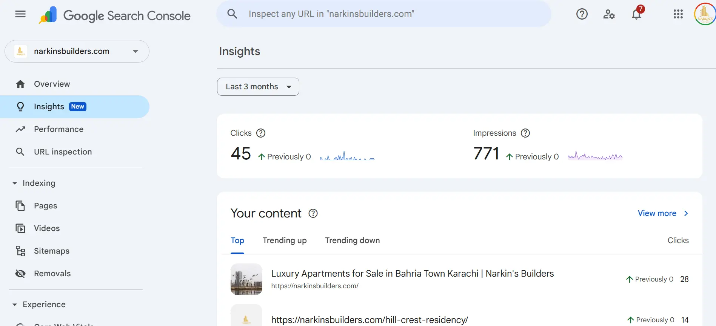
Task: Open the Last 3 months date range dropdown
Action: pyautogui.click(x=258, y=87)
